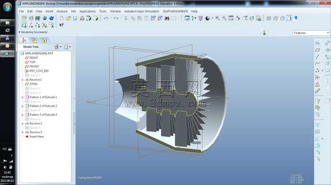This screenshot has height=185, width=331.
Task: Open the datum point flyout arrow
Action: click(x=322, y=71)
